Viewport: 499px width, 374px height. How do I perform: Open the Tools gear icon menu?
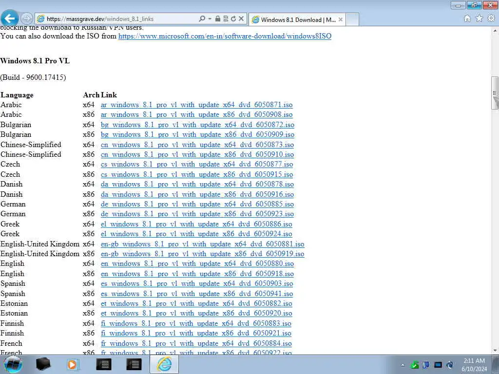[491, 19]
